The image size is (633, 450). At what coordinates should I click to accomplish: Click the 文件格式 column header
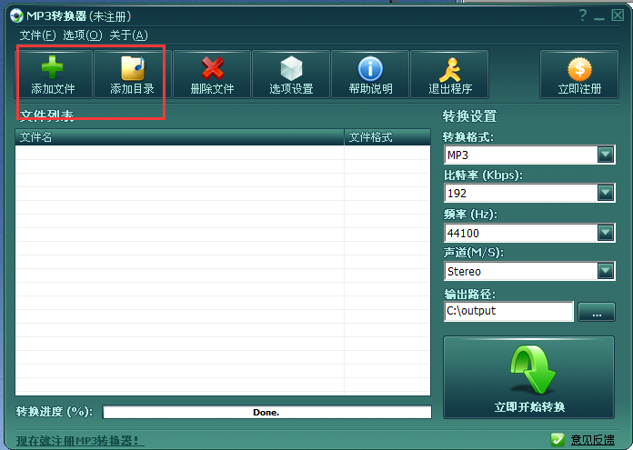(387, 137)
